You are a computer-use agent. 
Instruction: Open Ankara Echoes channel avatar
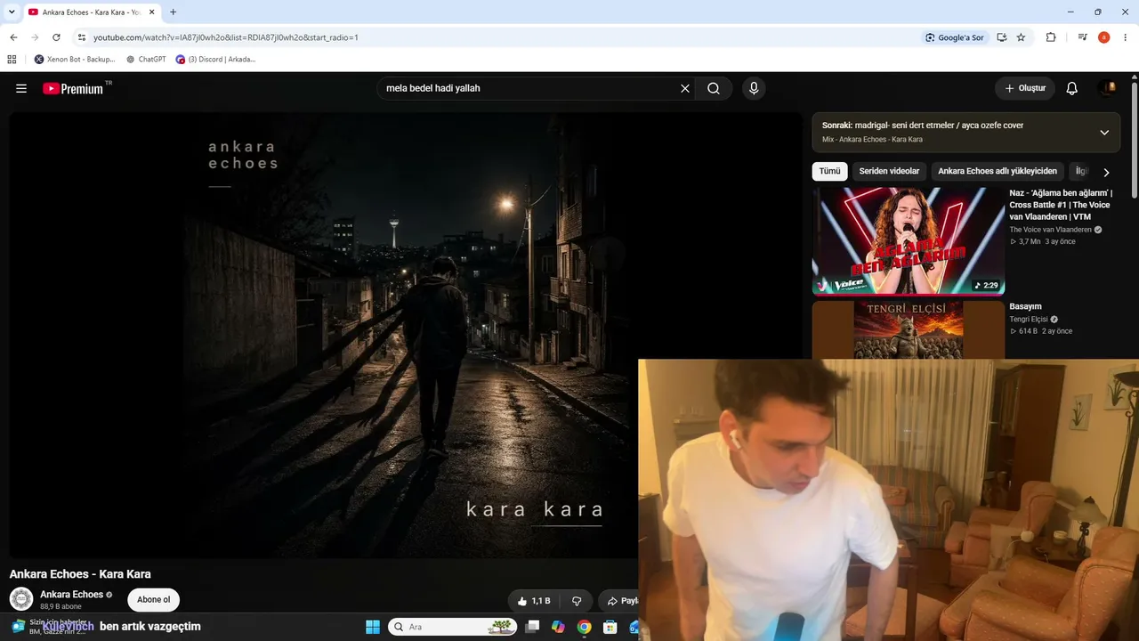click(21, 599)
